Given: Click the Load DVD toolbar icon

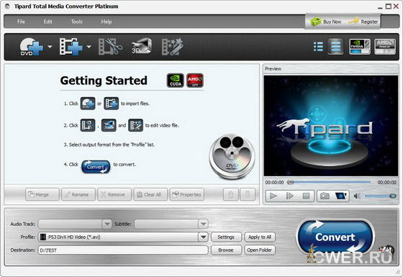Looking at the screenshot, I should [x=32, y=47].
